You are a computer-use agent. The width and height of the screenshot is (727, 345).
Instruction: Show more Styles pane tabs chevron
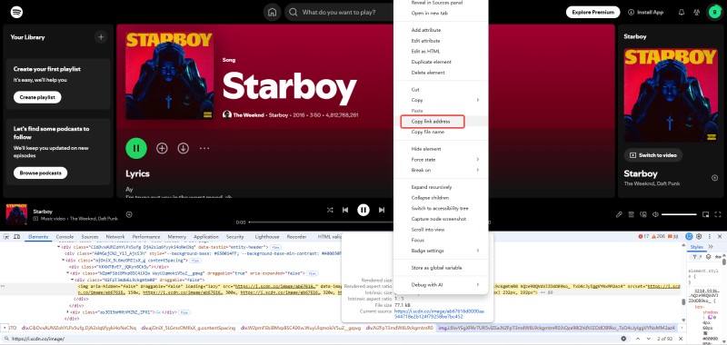(711, 247)
